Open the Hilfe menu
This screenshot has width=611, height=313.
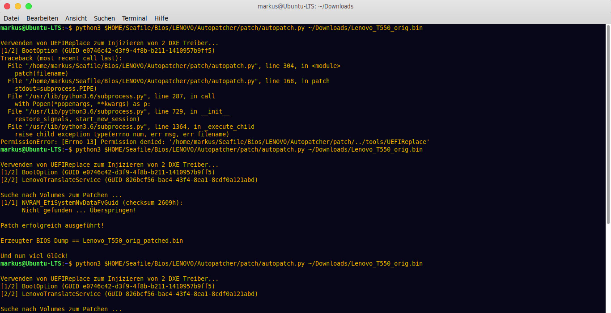(161, 18)
